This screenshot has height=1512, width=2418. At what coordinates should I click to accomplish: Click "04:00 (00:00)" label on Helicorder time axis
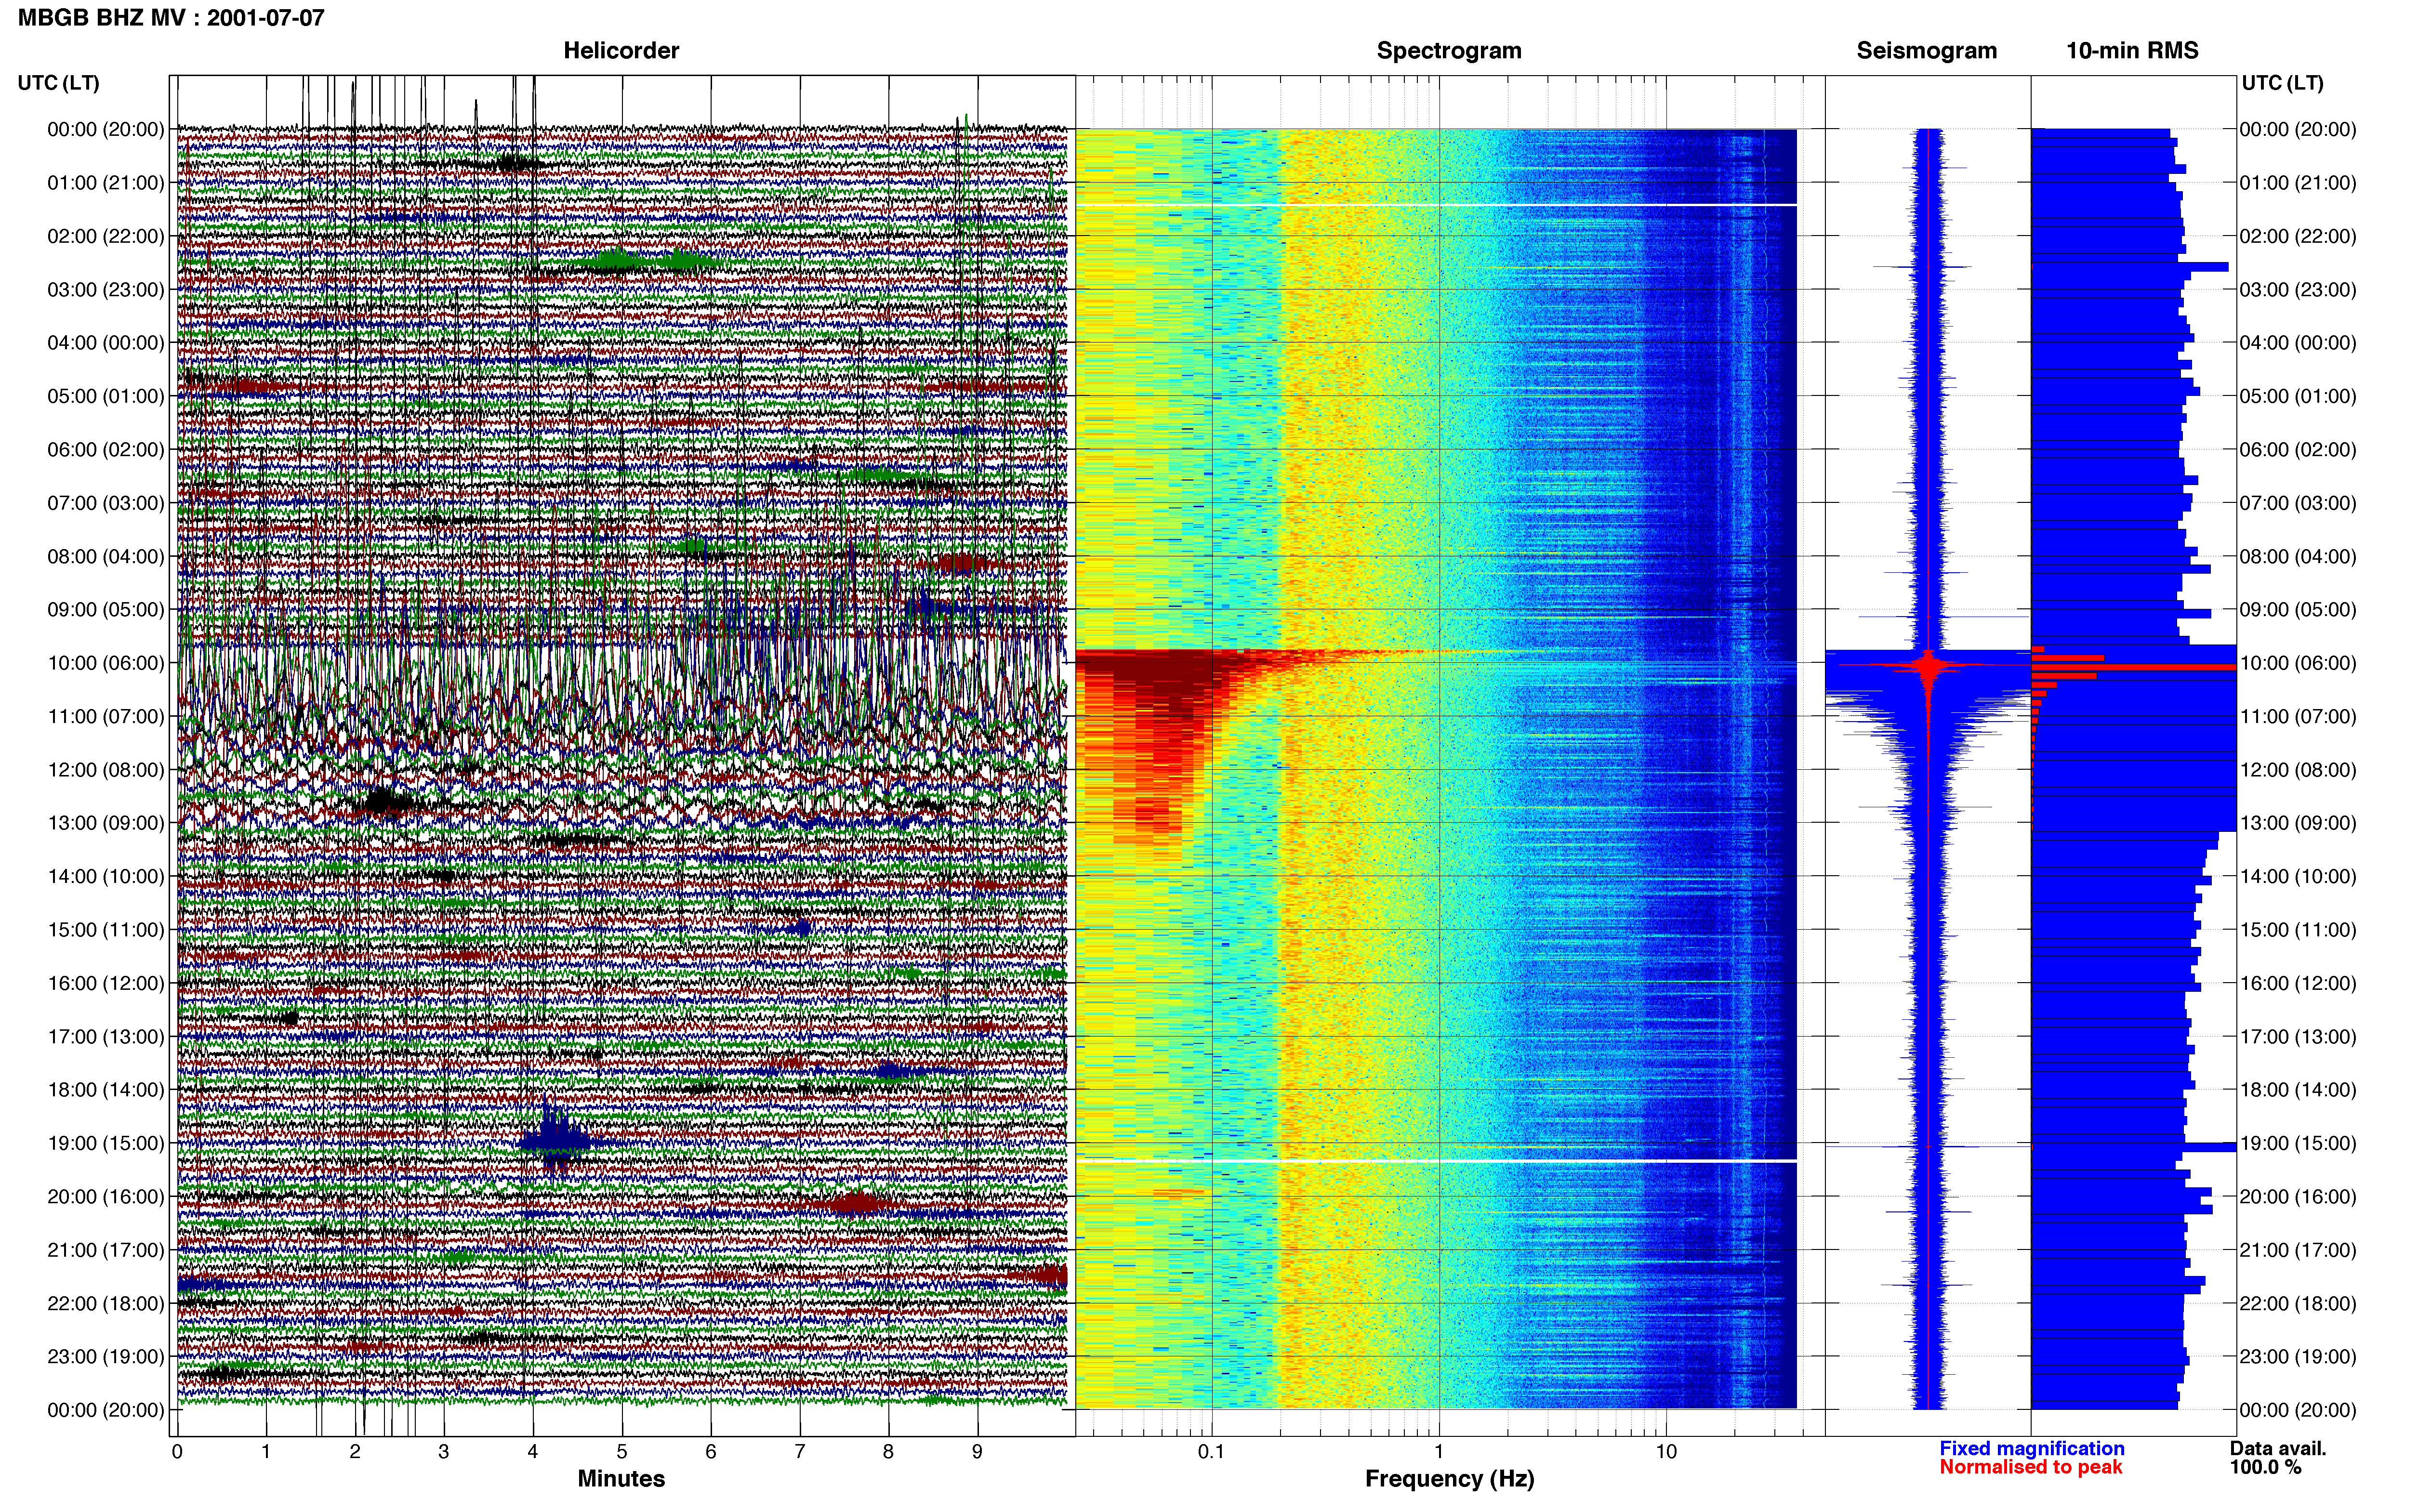click(x=106, y=343)
